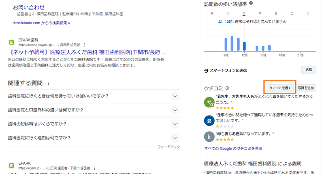Screen dimensions: 324x174
Task: Click the people icon beside 12時 status
Action: click(220, 22)
